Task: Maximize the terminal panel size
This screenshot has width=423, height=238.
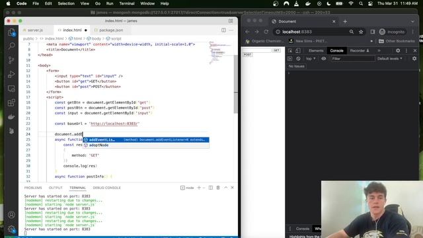Action: pos(225,188)
